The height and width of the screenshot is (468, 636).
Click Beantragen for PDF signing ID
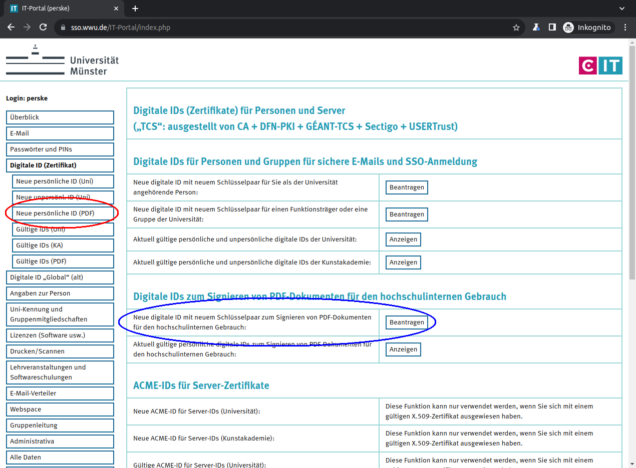tap(407, 322)
